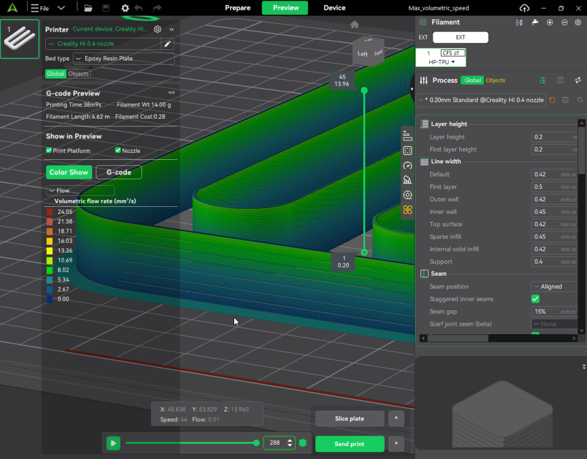
Task: Open the project folder icon
Action: (88, 8)
